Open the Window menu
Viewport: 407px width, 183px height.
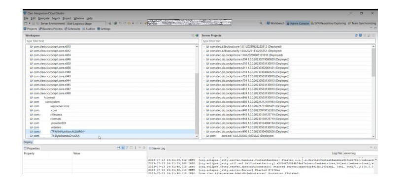(79, 18)
